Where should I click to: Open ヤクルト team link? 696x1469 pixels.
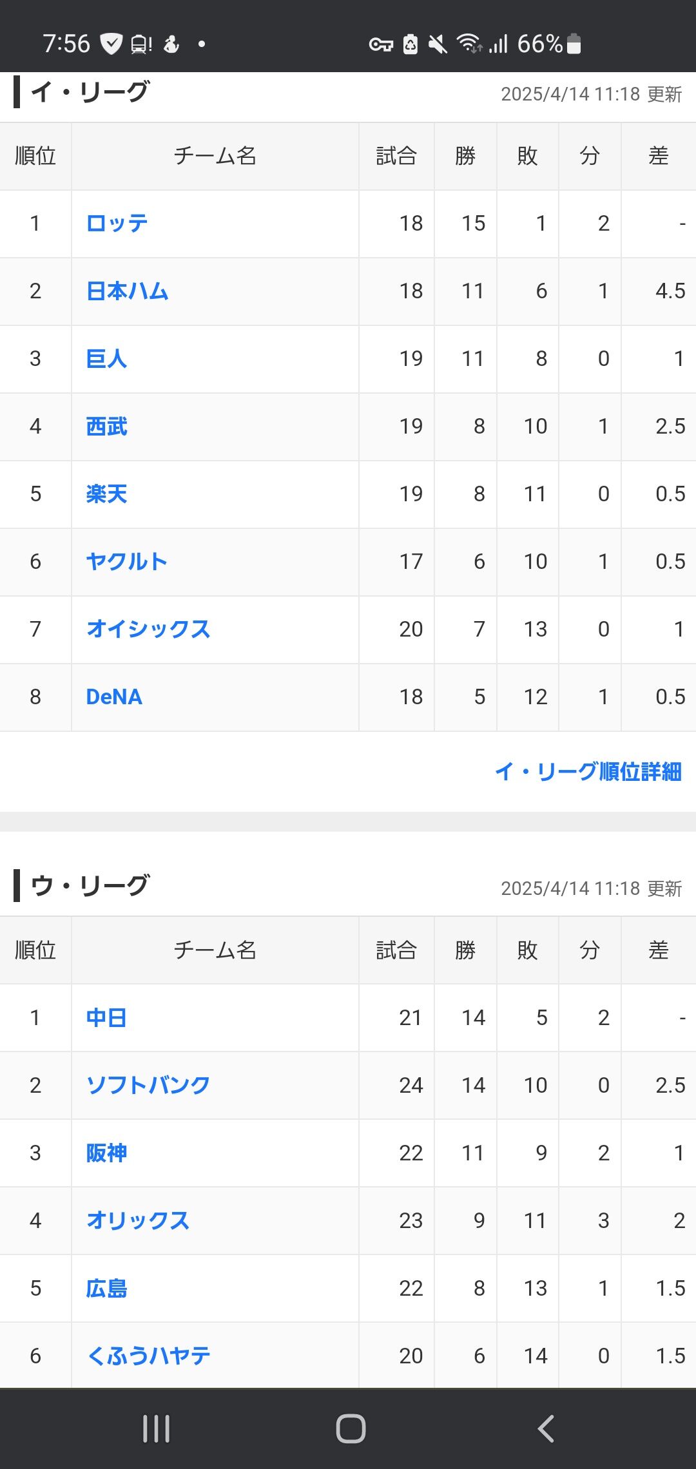pyautogui.click(x=127, y=562)
